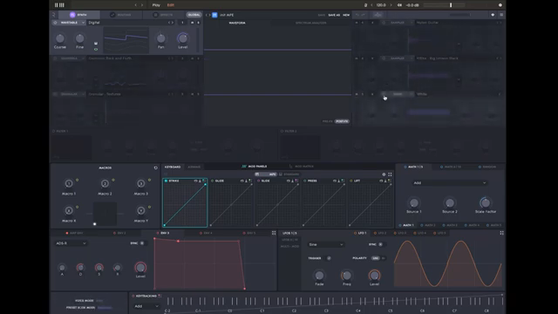Click the envelope Level knob
Viewport: 558px width, 314px height.
[x=140, y=267]
